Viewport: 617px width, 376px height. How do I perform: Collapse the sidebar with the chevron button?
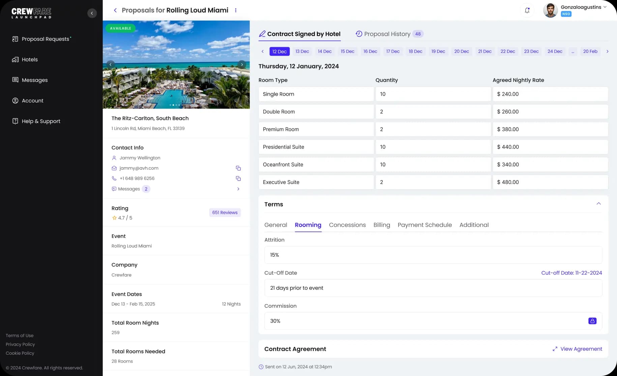click(x=92, y=13)
